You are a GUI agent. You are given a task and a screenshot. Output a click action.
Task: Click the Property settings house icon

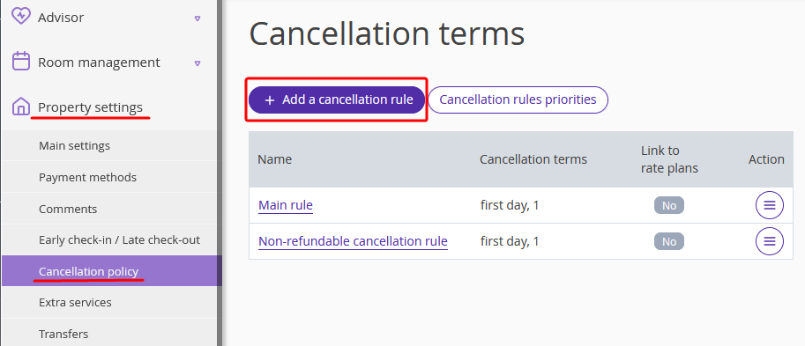(21, 107)
